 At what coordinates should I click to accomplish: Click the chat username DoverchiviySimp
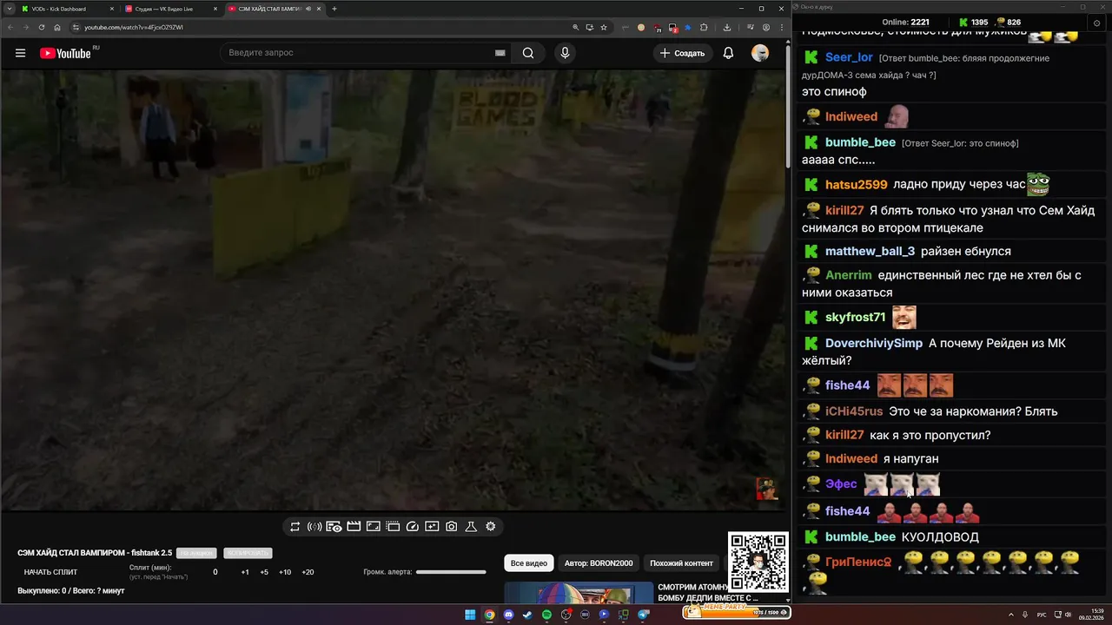(874, 343)
